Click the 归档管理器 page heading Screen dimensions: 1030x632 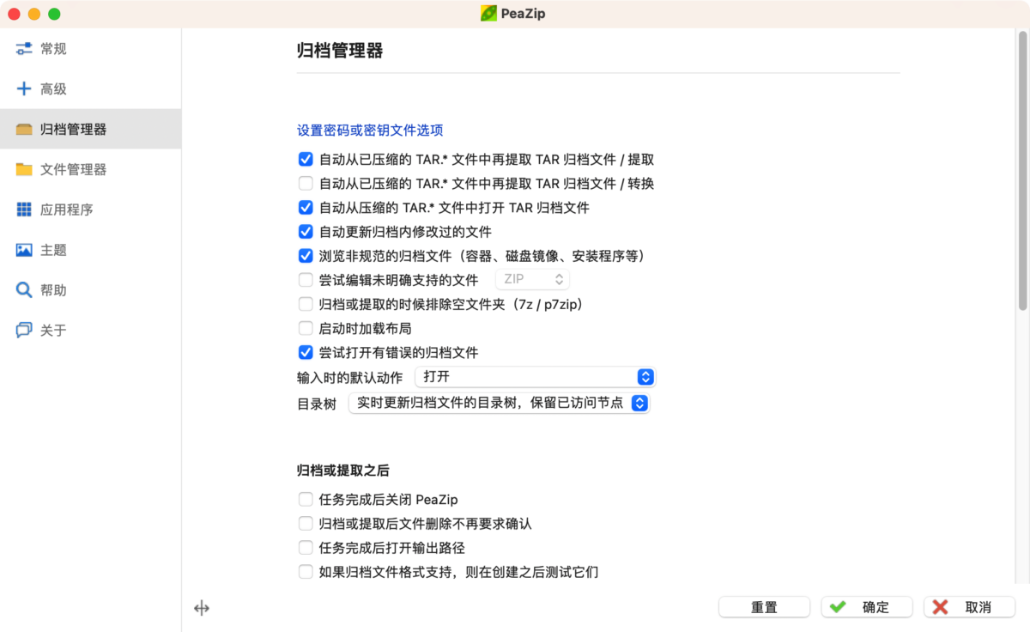pos(340,51)
